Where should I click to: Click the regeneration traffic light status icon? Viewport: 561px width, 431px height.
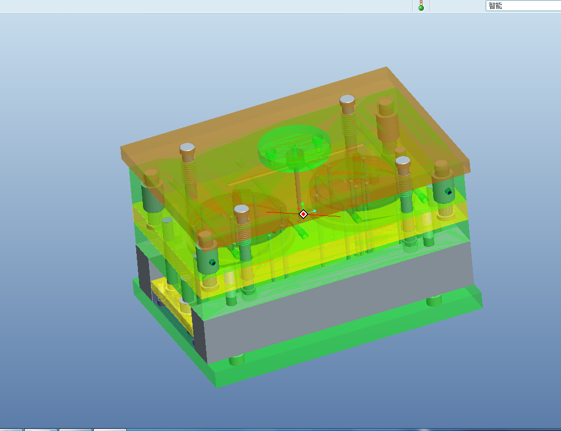pyautogui.click(x=421, y=6)
